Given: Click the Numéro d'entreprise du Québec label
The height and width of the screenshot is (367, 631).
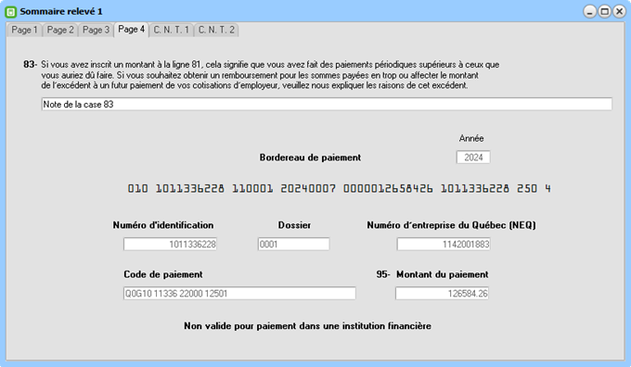Looking at the screenshot, I should (x=451, y=225).
